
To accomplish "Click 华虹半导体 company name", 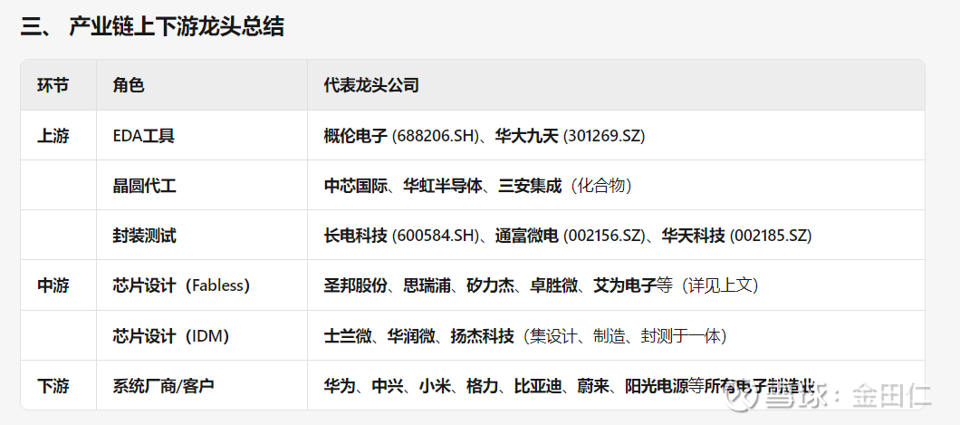I will (x=443, y=186).
